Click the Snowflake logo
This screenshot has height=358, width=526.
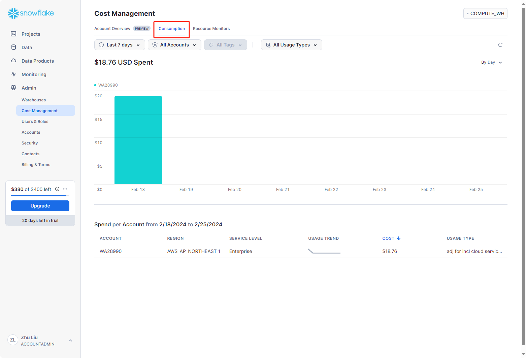pos(31,13)
